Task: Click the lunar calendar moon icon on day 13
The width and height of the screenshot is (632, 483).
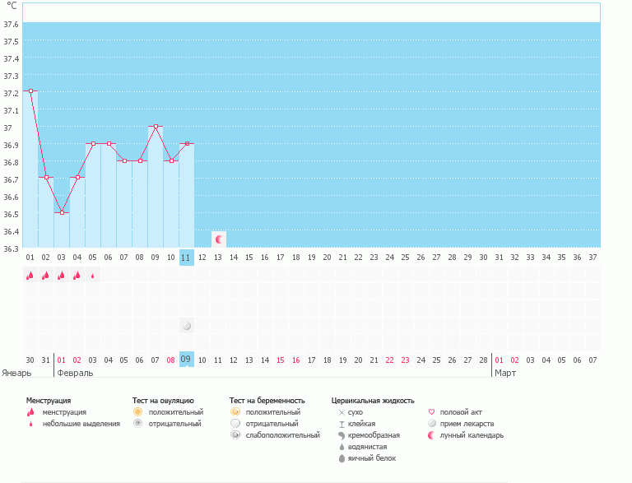Action: (219, 239)
